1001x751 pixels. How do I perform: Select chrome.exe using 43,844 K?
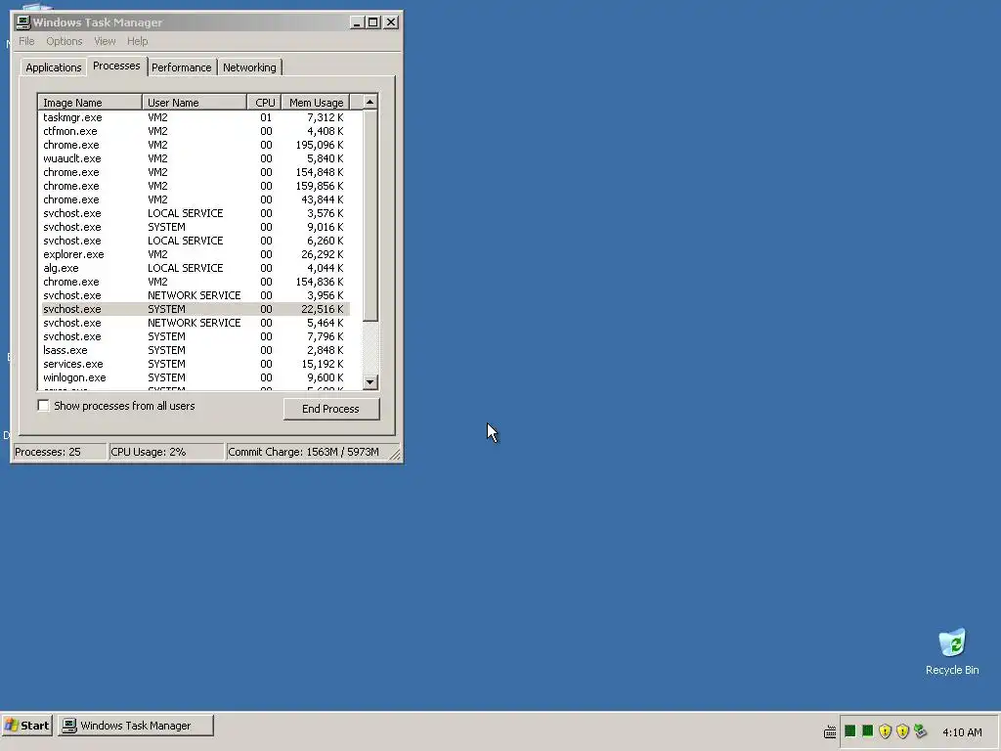(196, 199)
